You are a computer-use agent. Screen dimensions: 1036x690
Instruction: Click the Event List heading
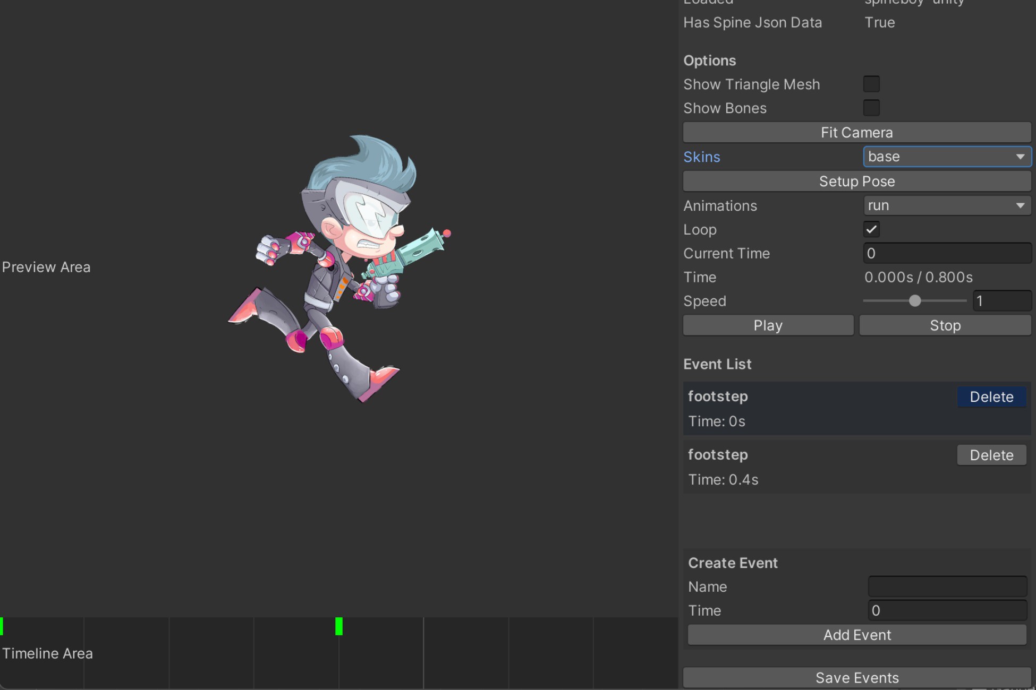pyautogui.click(x=717, y=364)
